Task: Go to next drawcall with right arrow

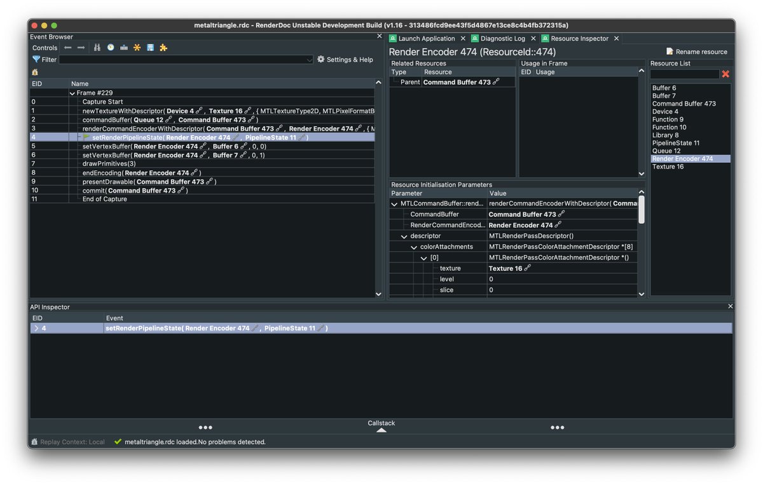Action: coord(81,48)
